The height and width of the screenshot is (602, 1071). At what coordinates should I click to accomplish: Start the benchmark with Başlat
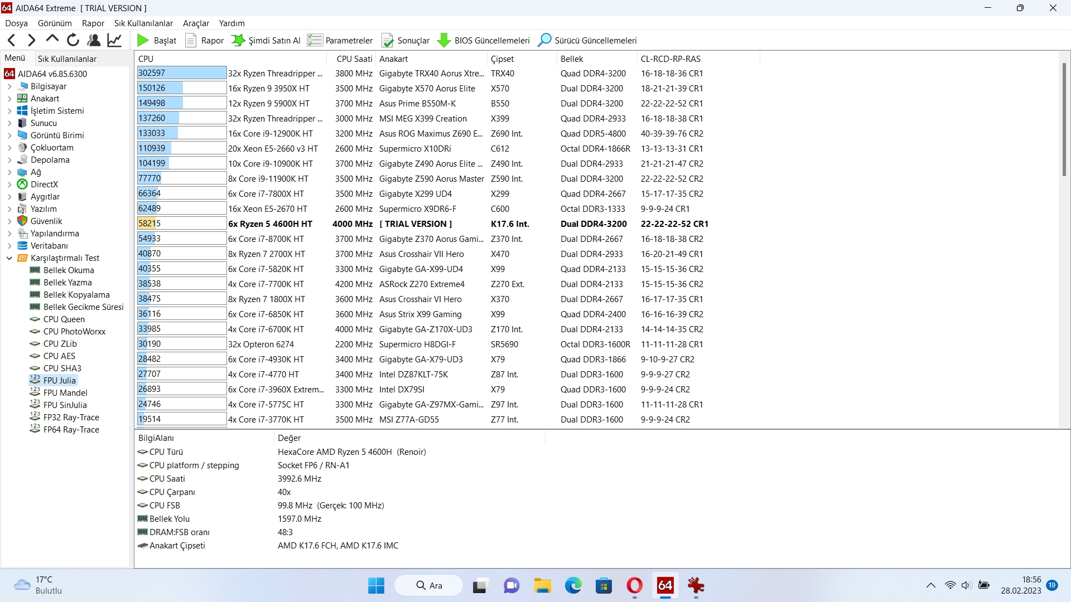point(157,40)
